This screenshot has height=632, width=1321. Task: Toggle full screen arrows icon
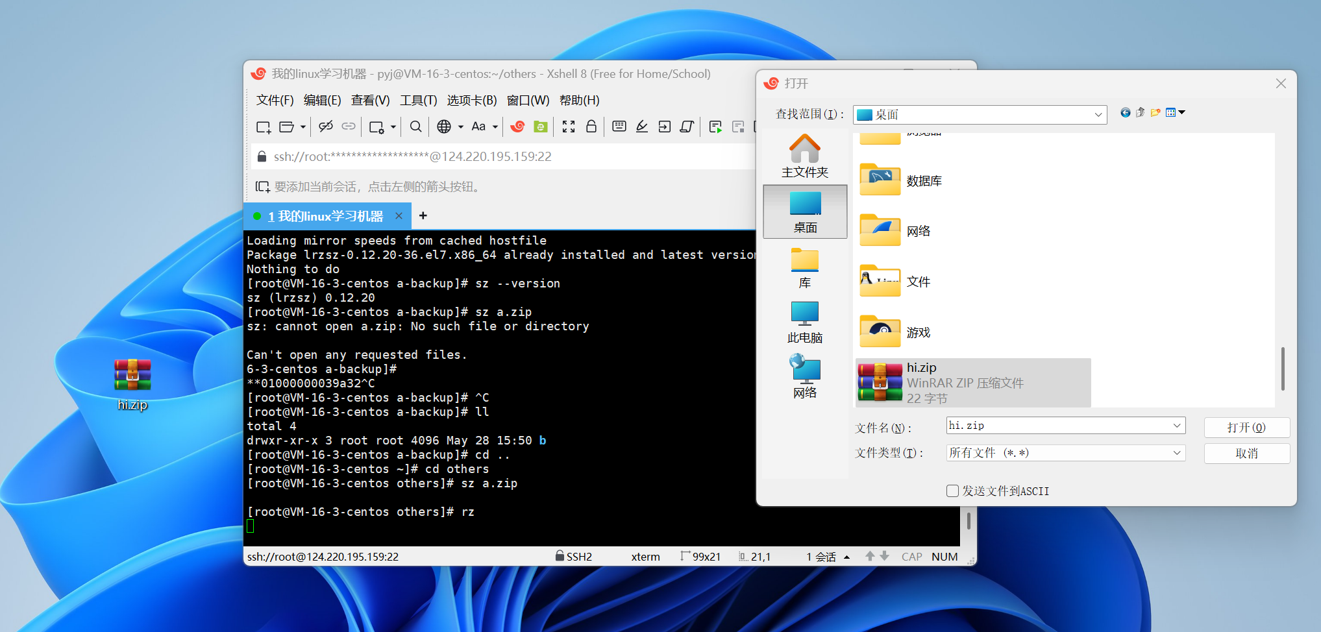click(569, 127)
